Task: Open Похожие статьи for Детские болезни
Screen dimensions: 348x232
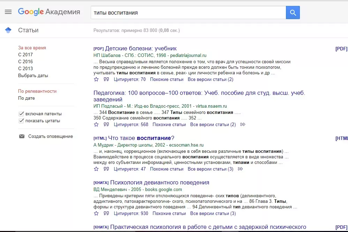Action: pyautogui.click(x=167, y=79)
